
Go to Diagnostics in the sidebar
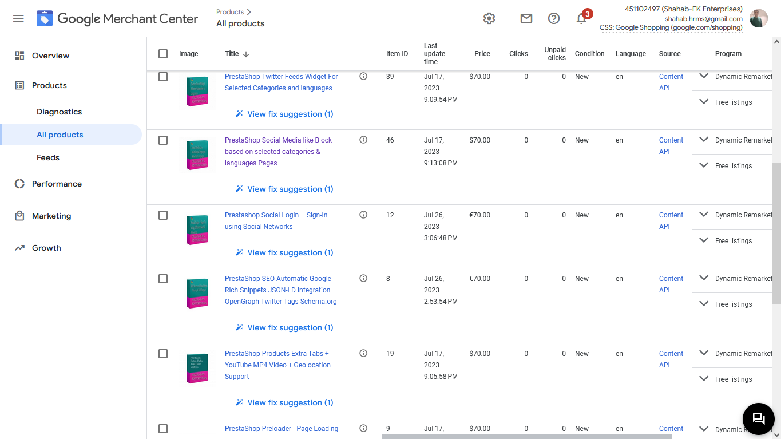[x=59, y=112]
